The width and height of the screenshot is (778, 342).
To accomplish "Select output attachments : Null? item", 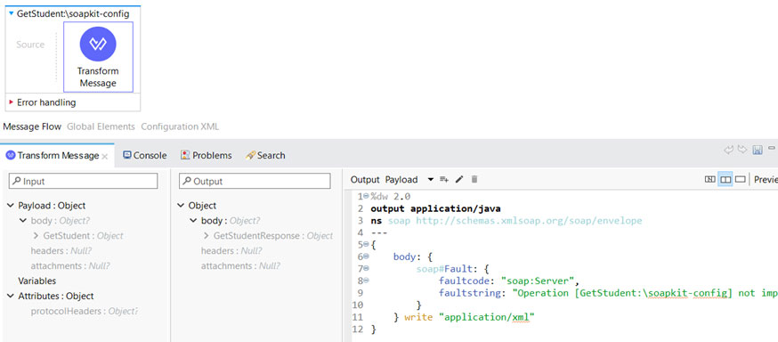I will [x=240, y=265].
